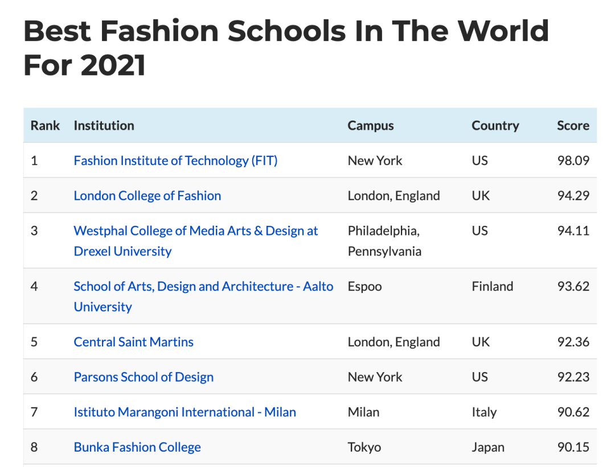
Task: Open Parsons School of Design link
Action: click(x=143, y=377)
